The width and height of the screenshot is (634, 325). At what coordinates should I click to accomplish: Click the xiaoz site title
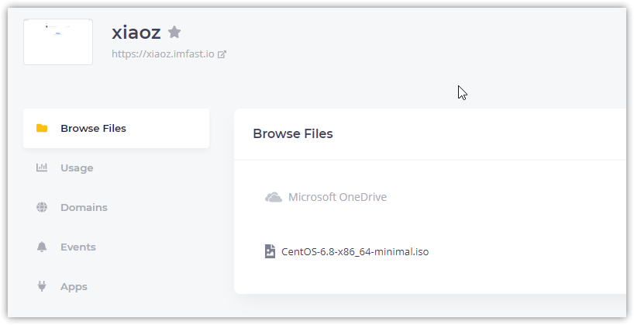[x=136, y=32]
